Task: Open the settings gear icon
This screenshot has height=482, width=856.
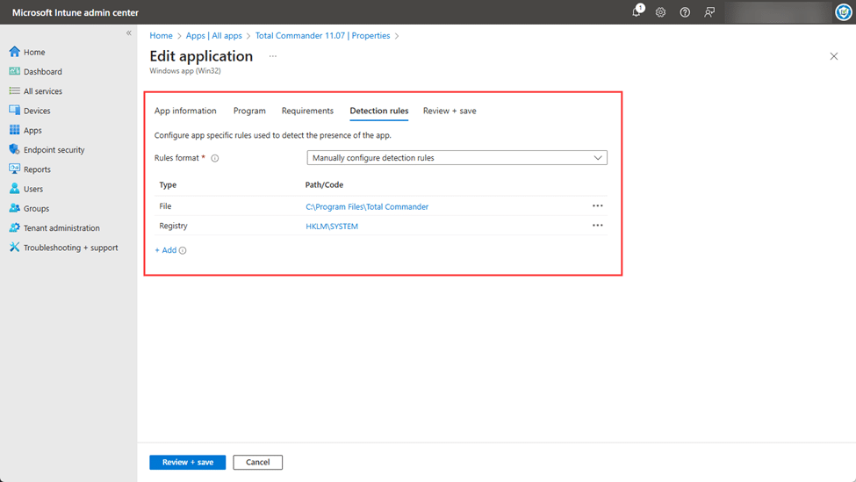Action: 660,12
